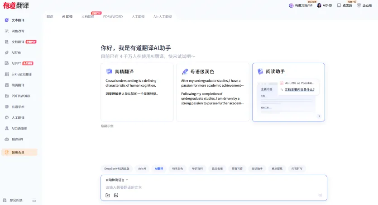This screenshot has width=378, height=205.
Task: Open 文本翻译 in the left sidebar
Action: (18, 20)
